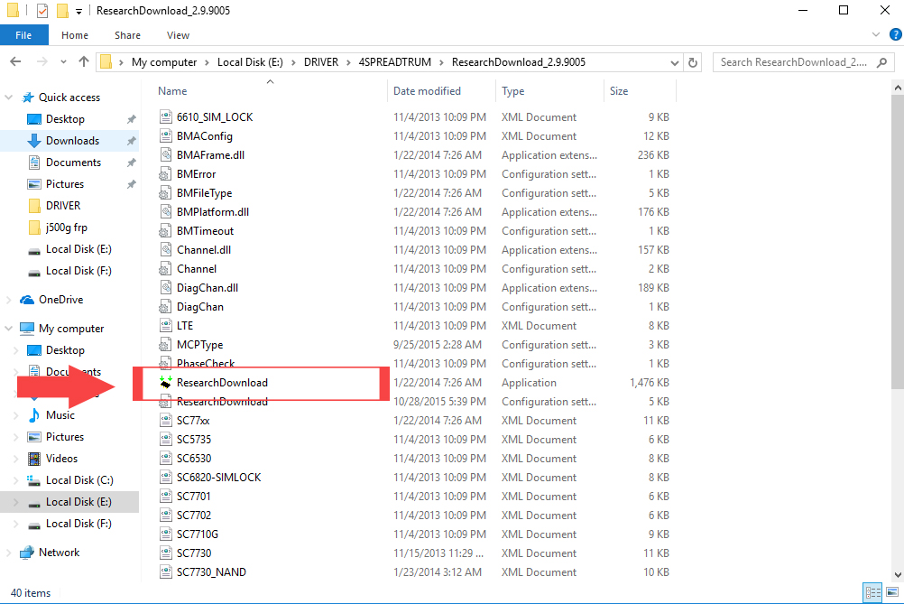
Task: Expand the Network tree node
Action: pyautogui.click(x=9, y=552)
